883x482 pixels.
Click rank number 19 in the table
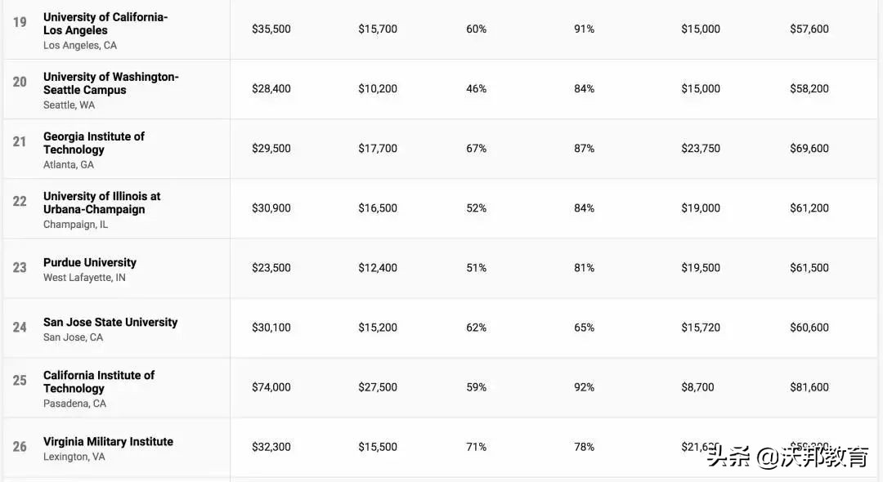pos(20,22)
